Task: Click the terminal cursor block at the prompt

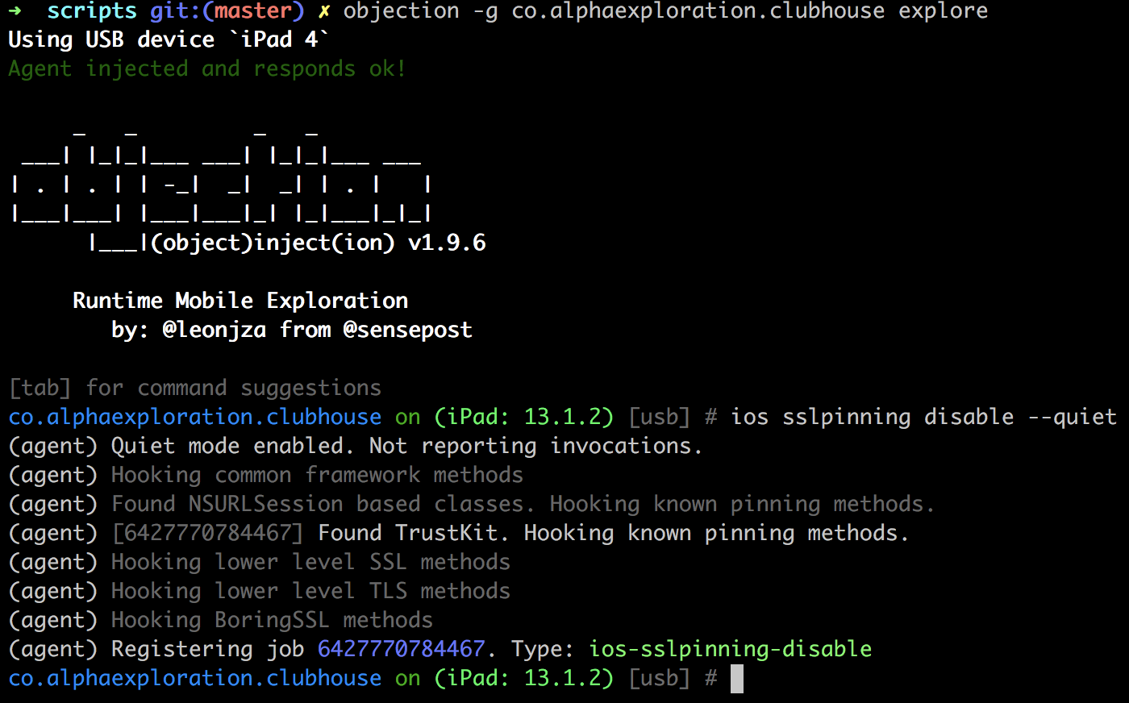Action: click(x=737, y=678)
